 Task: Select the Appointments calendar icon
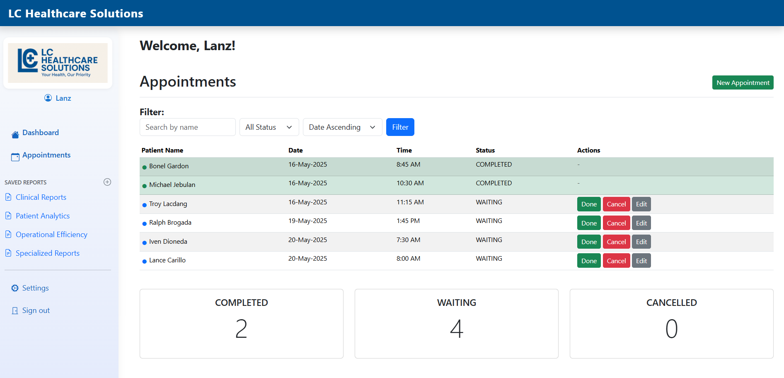tap(15, 157)
